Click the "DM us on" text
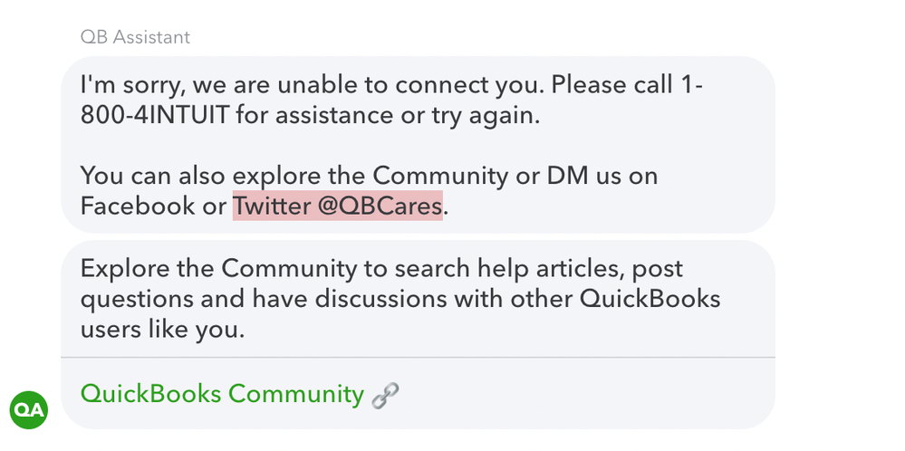 (x=602, y=176)
